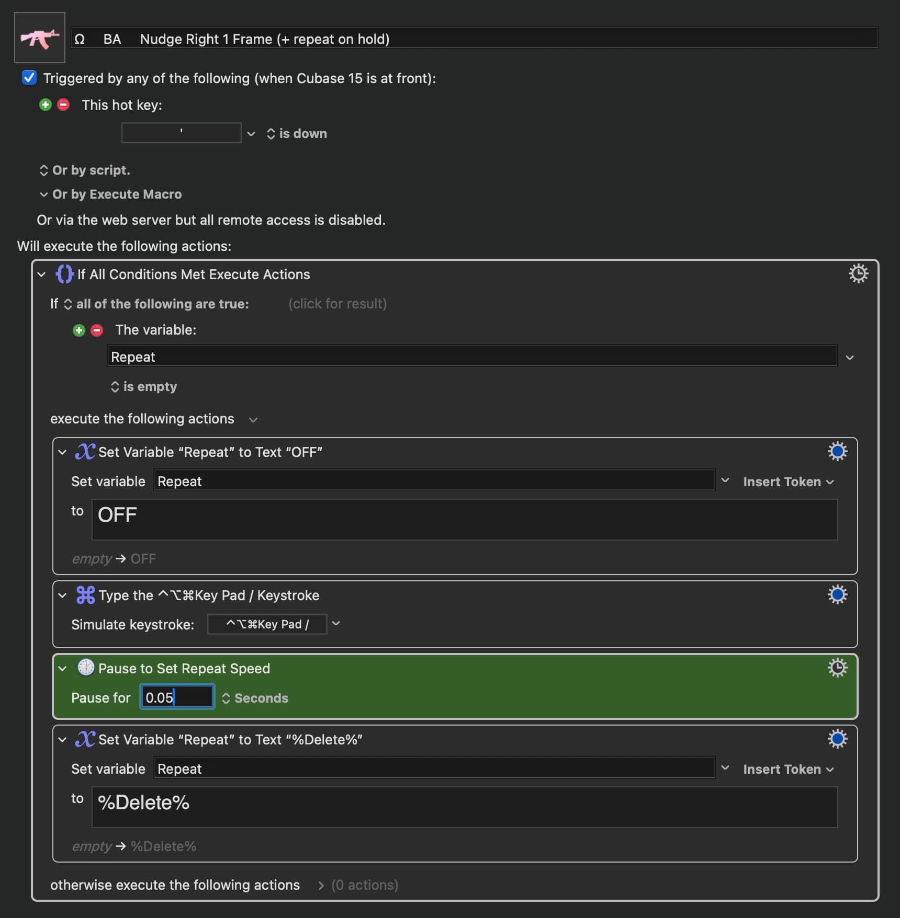Toggle the Triggered by any of the following checkbox
Screen dimensions: 900x918
tap(29, 78)
